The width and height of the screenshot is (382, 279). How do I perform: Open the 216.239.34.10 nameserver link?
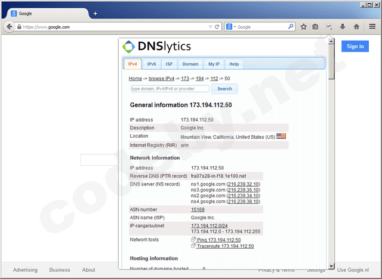244,196
